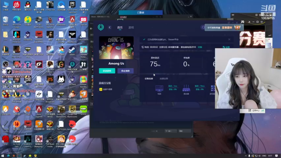Launch DEVOUR desktop shortcut

(50, 80)
